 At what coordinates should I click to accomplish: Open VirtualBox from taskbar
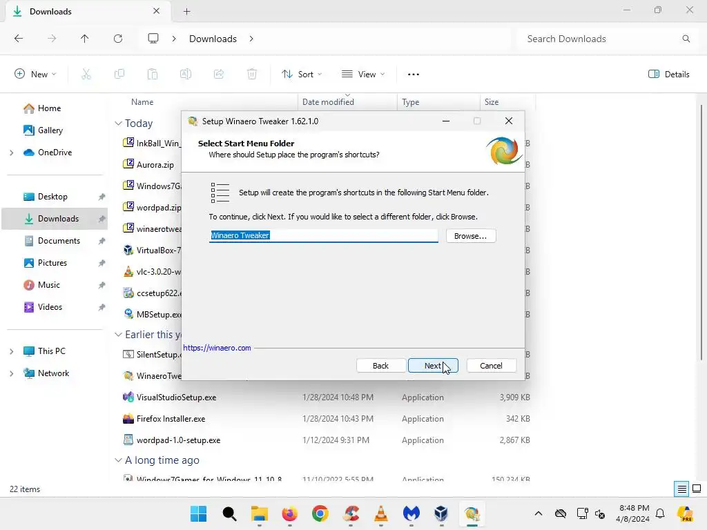(x=441, y=513)
